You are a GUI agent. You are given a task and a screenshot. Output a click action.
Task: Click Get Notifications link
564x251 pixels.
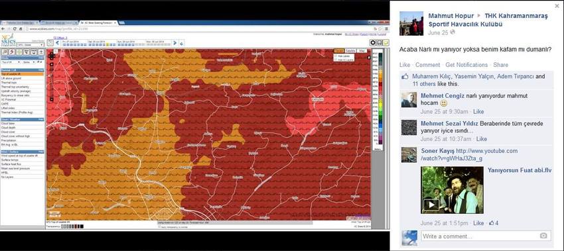[466, 65]
